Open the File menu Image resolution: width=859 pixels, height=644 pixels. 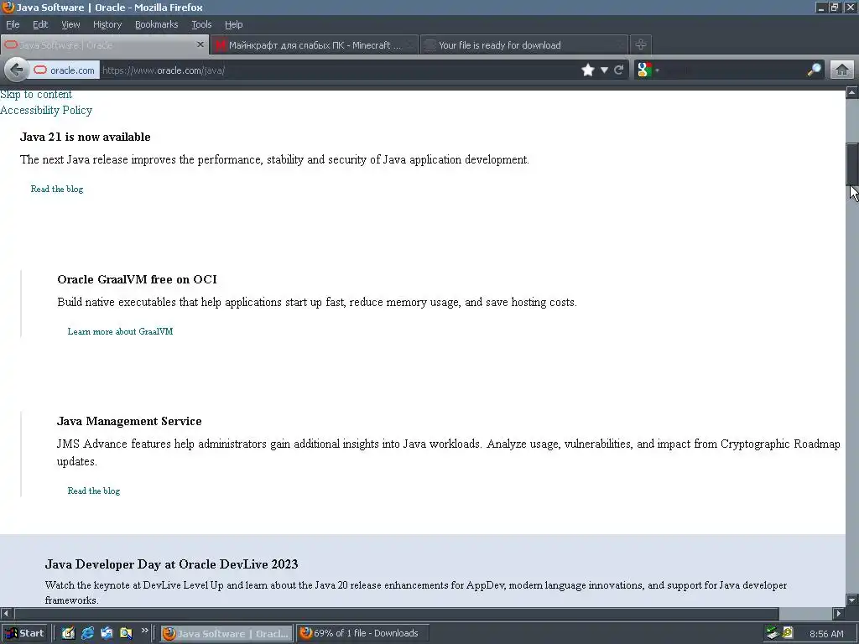[13, 24]
